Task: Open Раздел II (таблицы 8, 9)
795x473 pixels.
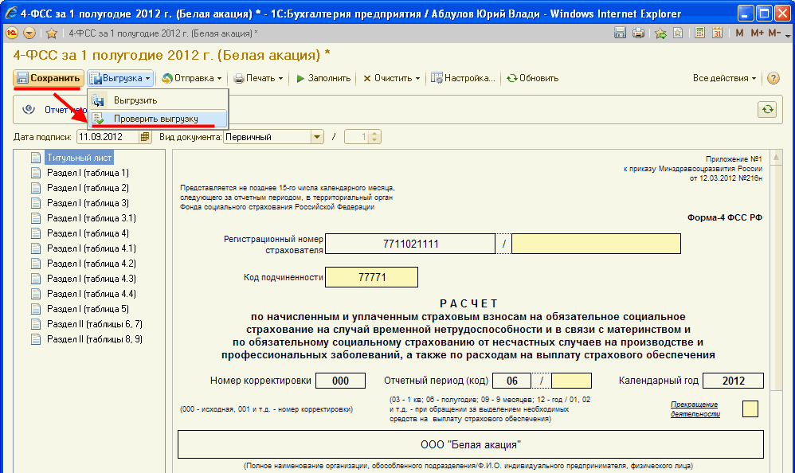Action: coord(94,340)
